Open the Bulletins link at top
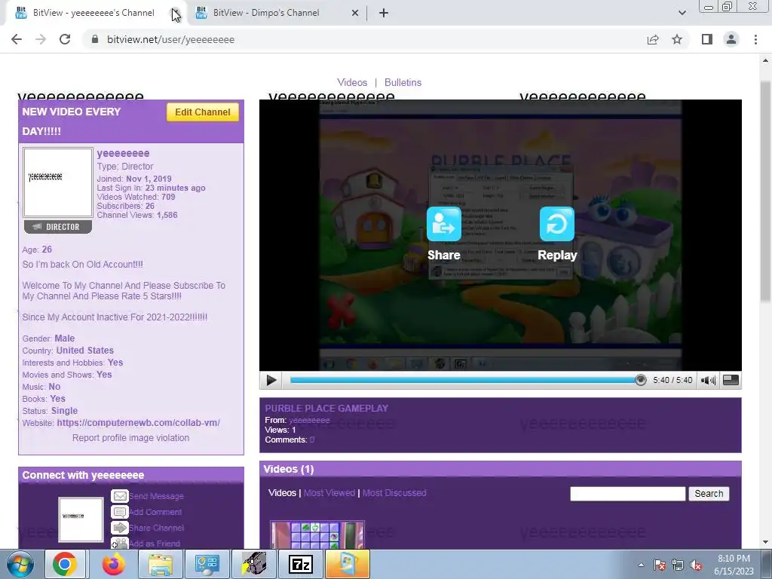The image size is (772, 579). tap(403, 82)
